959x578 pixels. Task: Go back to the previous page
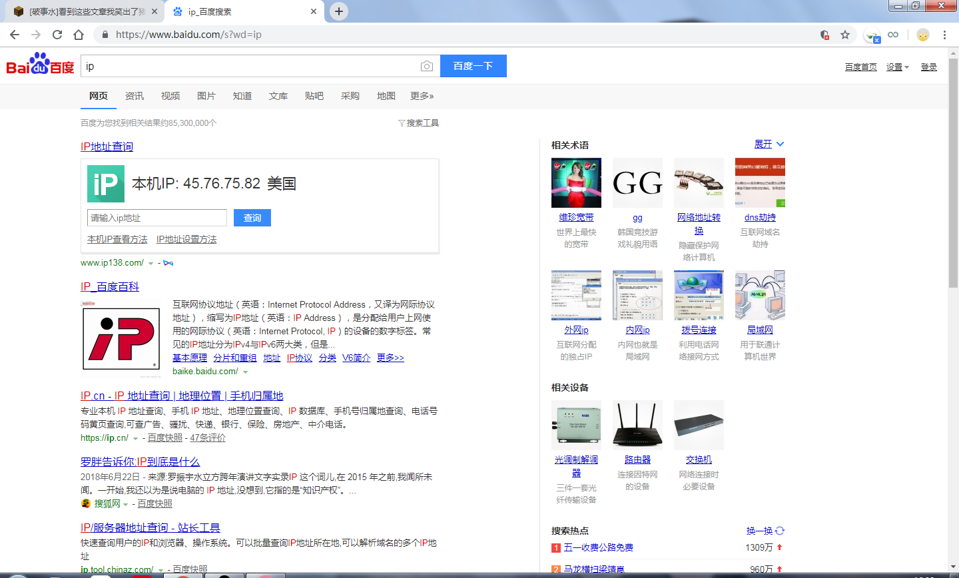15,35
